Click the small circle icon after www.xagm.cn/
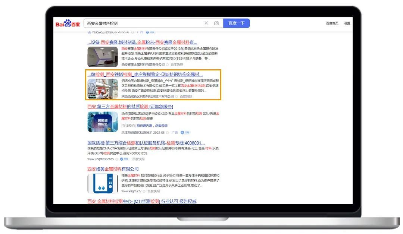Viewport: 403px width, 234px height. pos(144,191)
